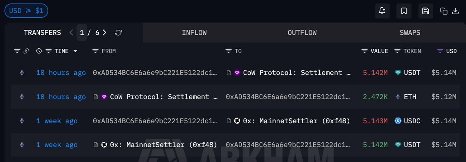Open the SWAPS tab
Screen dimensions: 466x162
[410, 33]
